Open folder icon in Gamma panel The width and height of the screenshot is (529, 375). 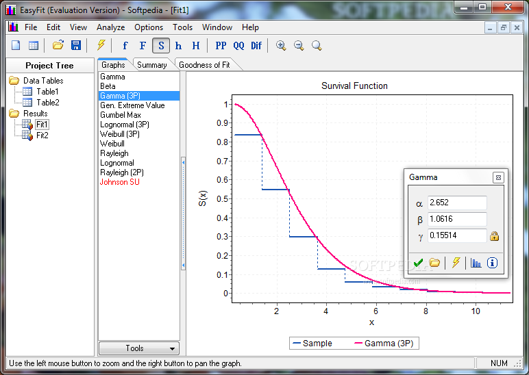(x=434, y=263)
